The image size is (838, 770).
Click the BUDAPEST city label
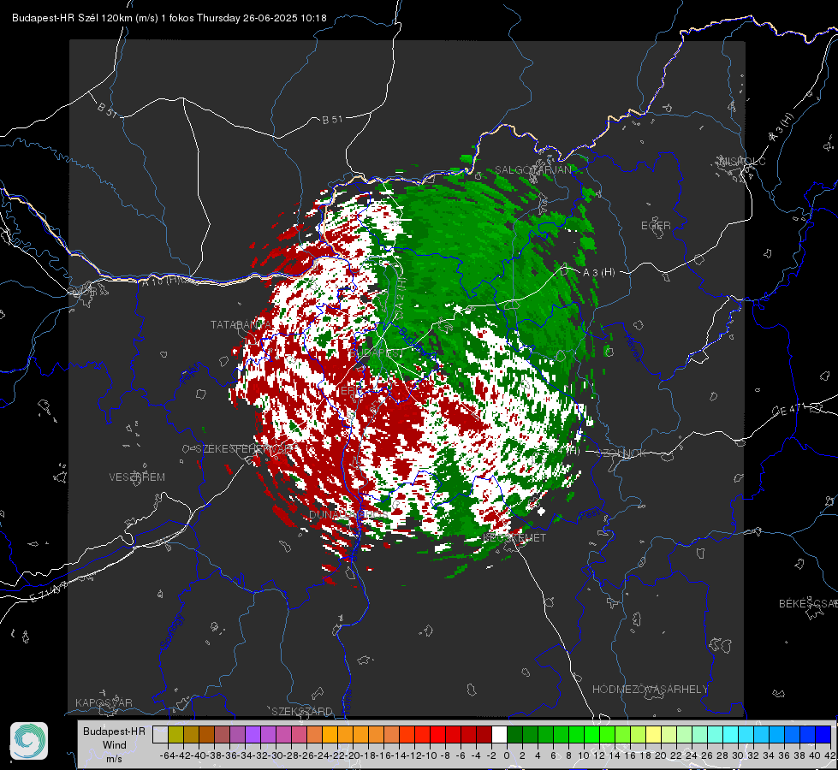(x=377, y=353)
